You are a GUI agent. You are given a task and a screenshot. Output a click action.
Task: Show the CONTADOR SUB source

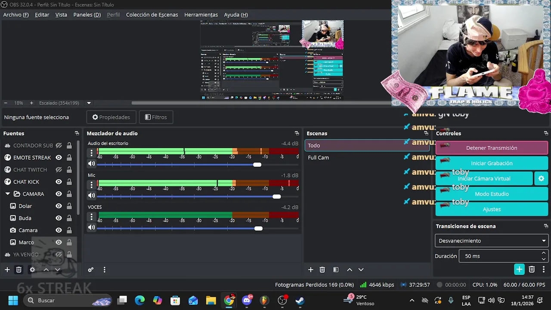click(59, 146)
